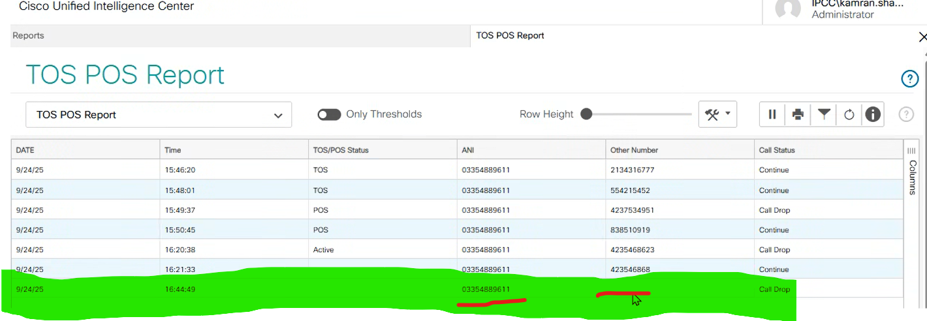Sort by the Call Status column header
Screen dimensions: 927x321
coord(777,150)
